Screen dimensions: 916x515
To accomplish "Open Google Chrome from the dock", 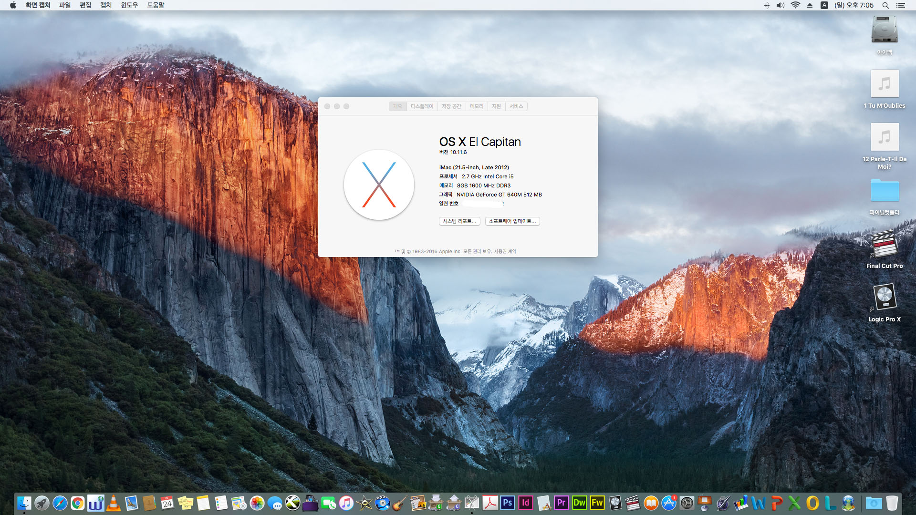I will tap(77, 503).
